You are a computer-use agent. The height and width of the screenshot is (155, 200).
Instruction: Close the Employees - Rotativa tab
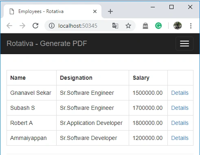[x=95, y=11]
